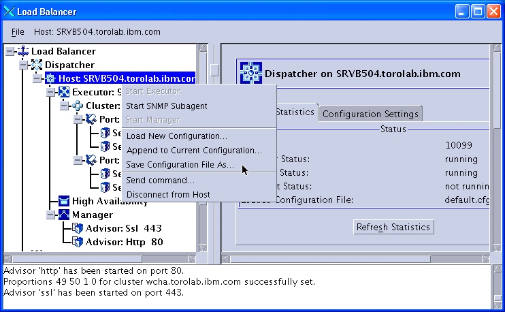
Task: Click right panel horizontal scrollbar left arrow
Action: pyautogui.click(x=225, y=259)
